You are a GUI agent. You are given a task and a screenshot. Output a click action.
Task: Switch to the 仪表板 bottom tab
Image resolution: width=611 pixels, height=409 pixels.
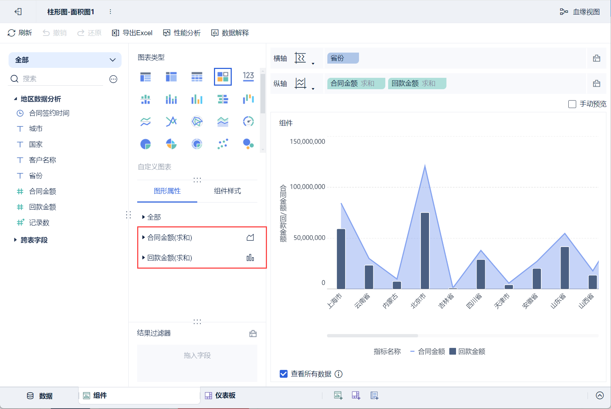[220, 396]
